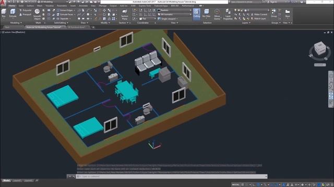Open the Home ribbon tab
The width and height of the screenshot is (334, 187).
(12, 6)
